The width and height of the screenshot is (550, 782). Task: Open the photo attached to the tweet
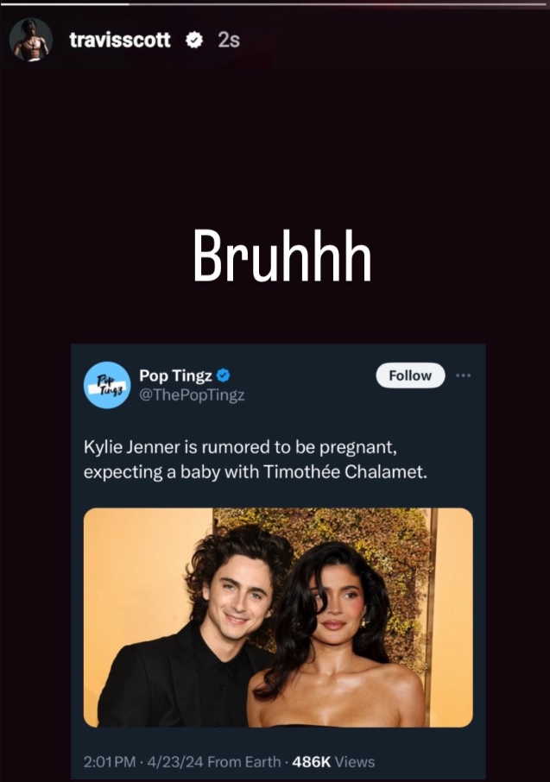click(x=278, y=617)
